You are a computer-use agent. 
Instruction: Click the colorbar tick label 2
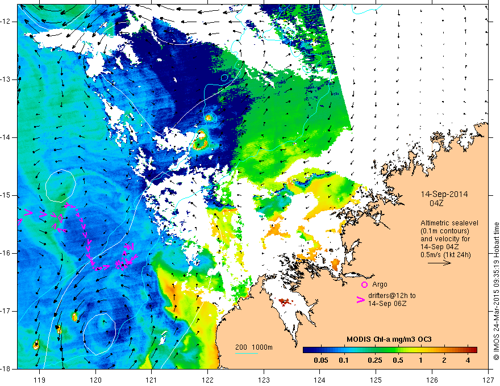(444, 360)
